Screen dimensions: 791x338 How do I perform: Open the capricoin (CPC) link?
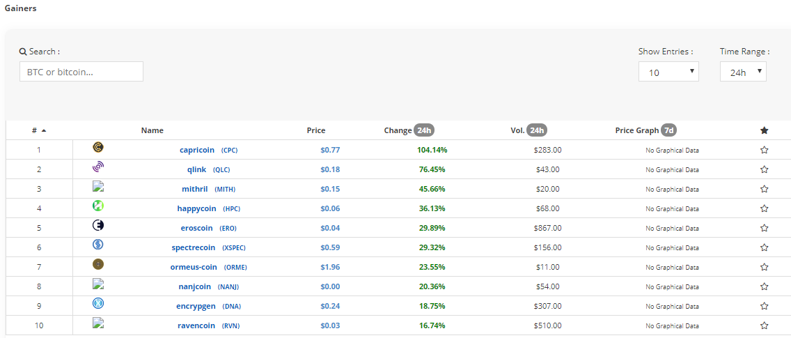pos(207,150)
